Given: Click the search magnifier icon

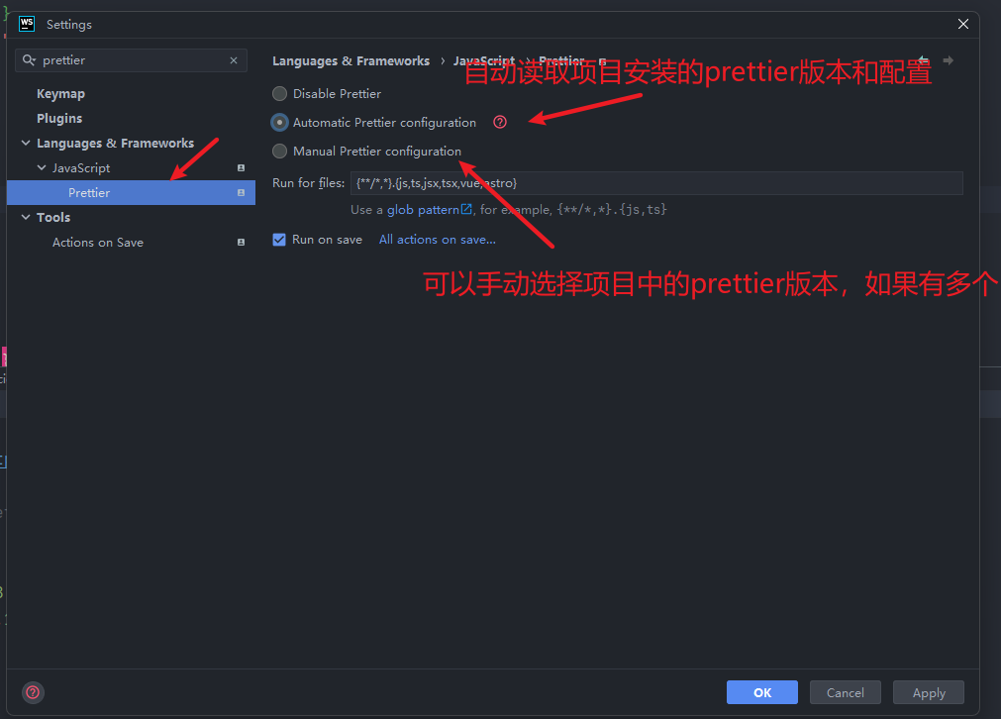Looking at the screenshot, I should pos(29,60).
